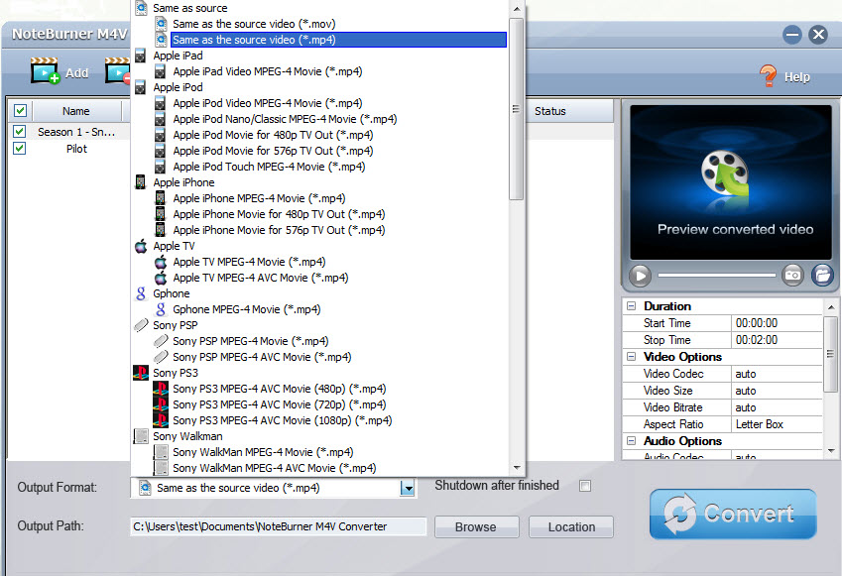842x576 pixels.
Task: Click the format list vertical scrollbar thumb
Action: (516, 109)
